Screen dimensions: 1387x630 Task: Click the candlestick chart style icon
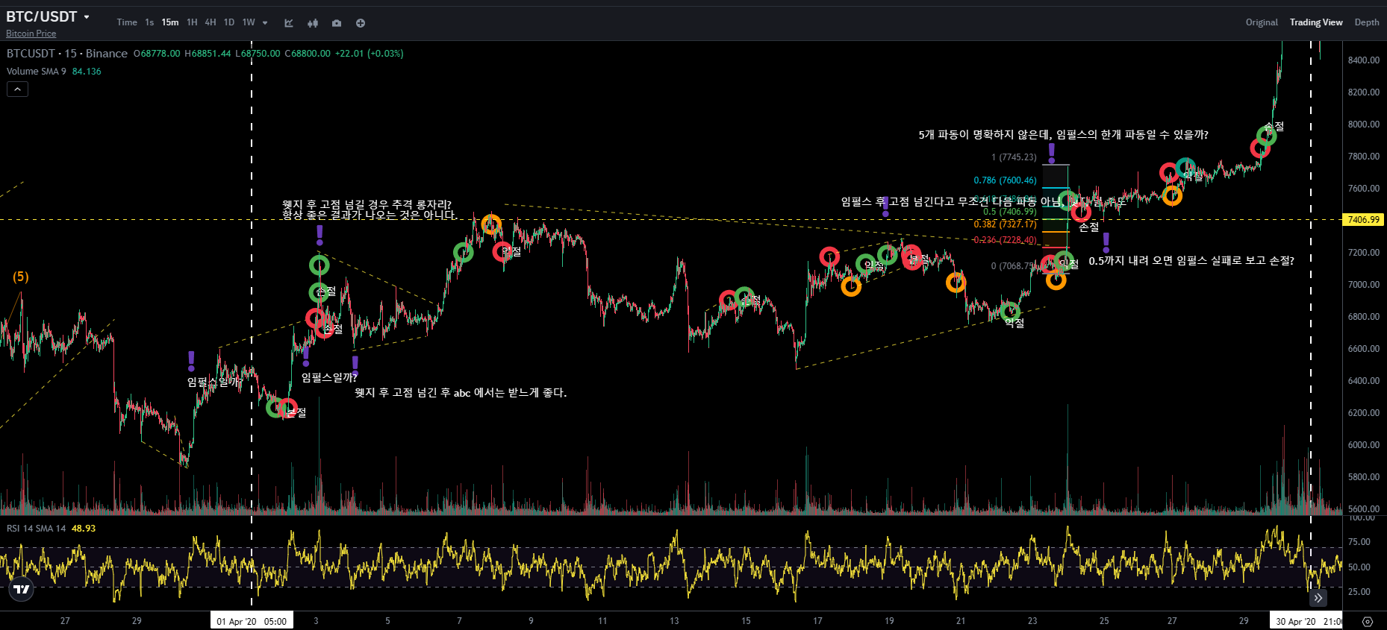(x=313, y=23)
